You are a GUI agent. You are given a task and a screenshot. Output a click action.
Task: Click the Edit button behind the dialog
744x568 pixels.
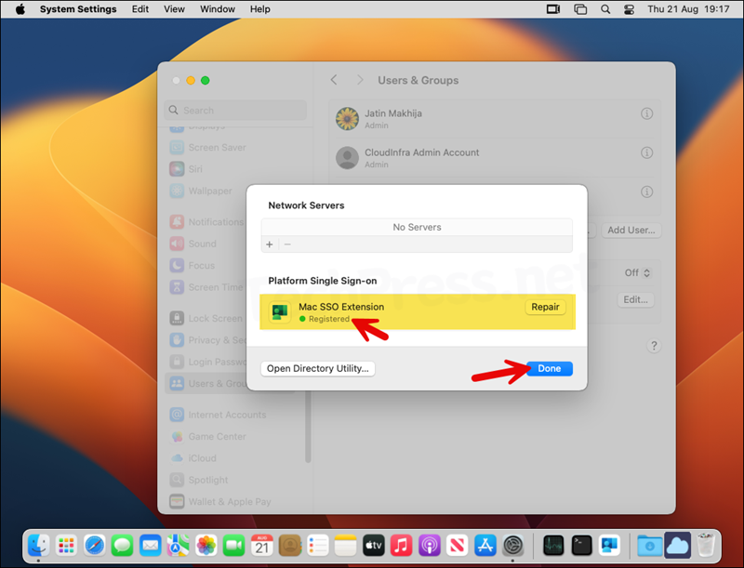[x=635, y=299]
